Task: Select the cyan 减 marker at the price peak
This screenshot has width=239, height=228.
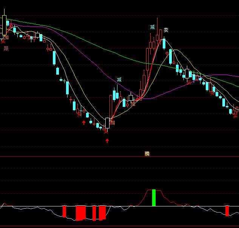Action: (x=152, y=27)
